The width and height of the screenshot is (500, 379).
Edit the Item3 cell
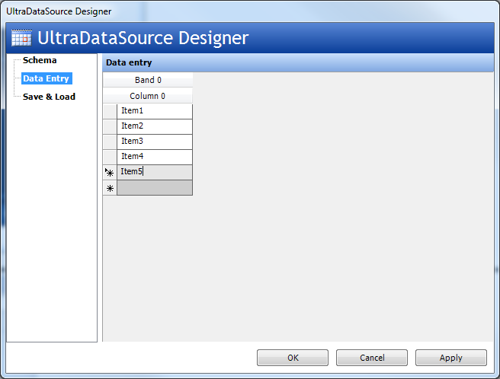pos(155,142)
